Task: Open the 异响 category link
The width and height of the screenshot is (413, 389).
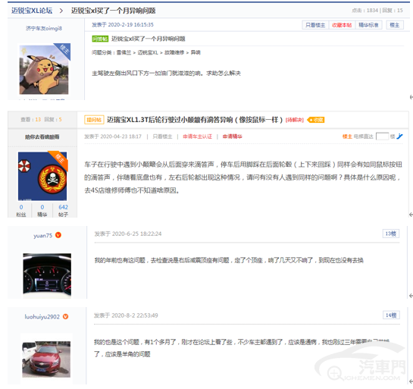Action: pos(196,52)
